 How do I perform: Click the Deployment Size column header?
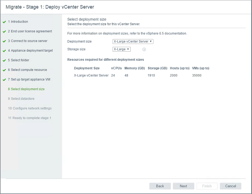(87, 68)
